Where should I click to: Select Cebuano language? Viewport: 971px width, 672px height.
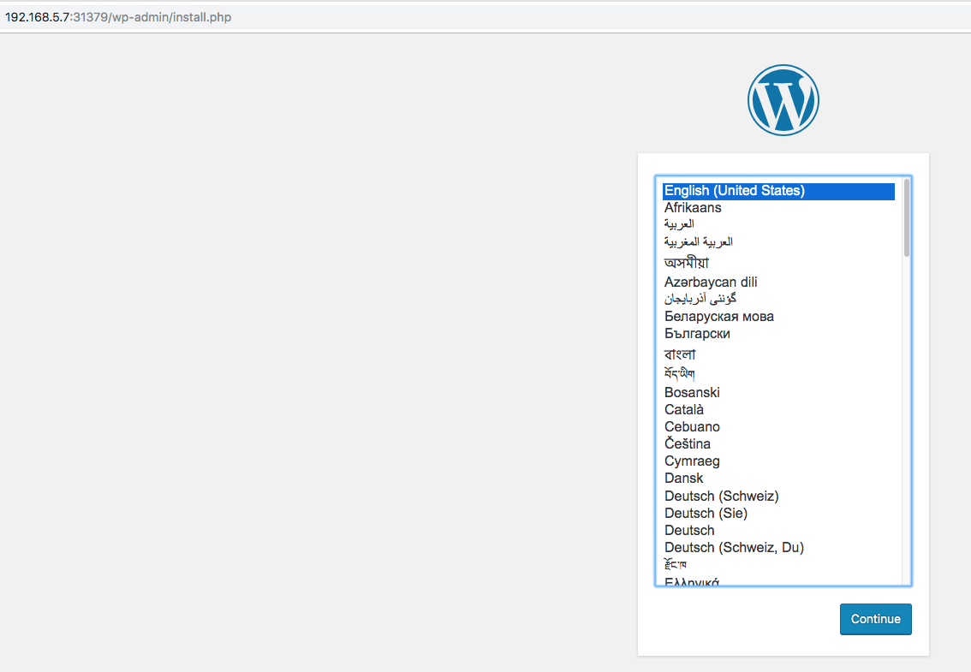point(778,426)
